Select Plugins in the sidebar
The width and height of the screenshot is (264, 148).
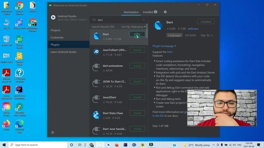68,45
